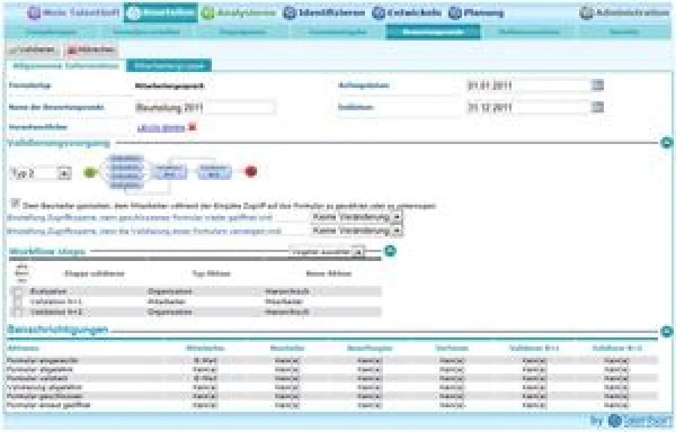The height and width of the screenshot is (432, 676).
Task: Tick the last Validation workflow step checkbox
Action: [x=19, y=312]
